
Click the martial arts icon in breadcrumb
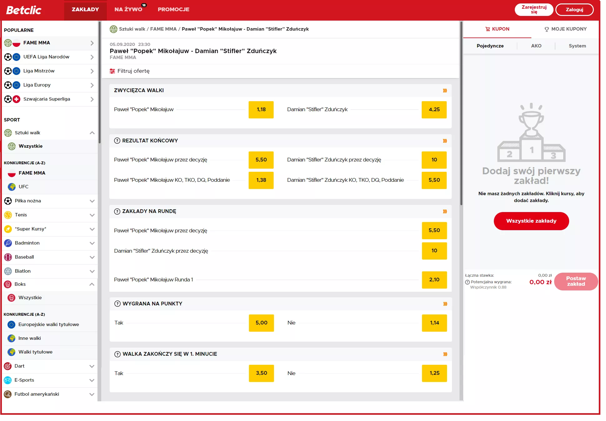(113, 29)
